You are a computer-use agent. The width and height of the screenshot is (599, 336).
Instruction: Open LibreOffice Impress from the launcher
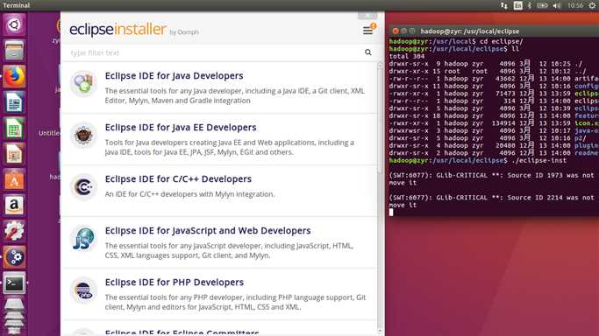click(x=14, y=154)
